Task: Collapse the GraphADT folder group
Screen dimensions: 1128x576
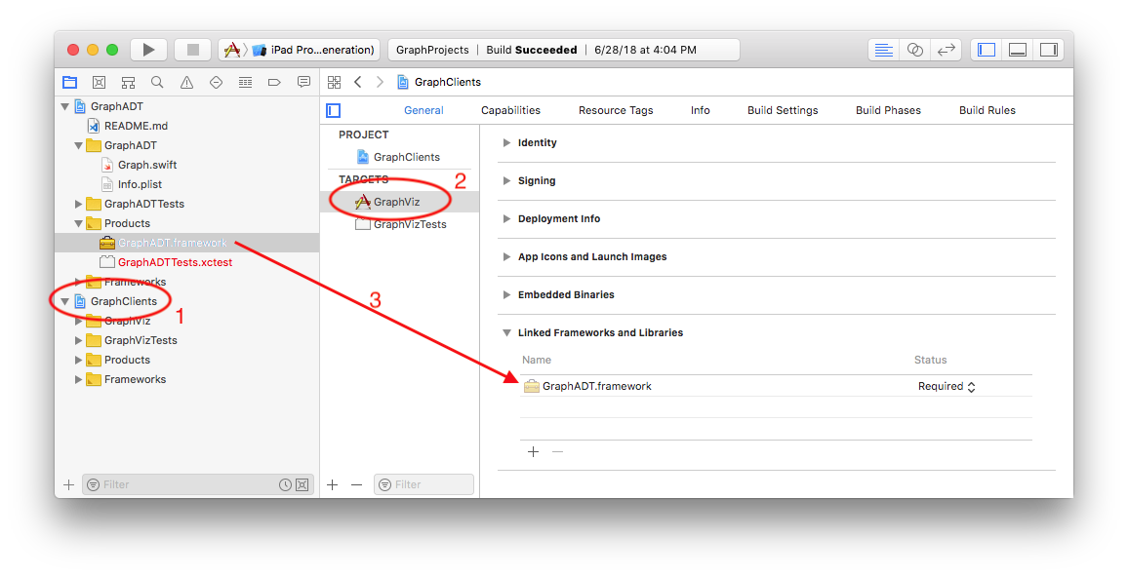Action: pos(78,145)
